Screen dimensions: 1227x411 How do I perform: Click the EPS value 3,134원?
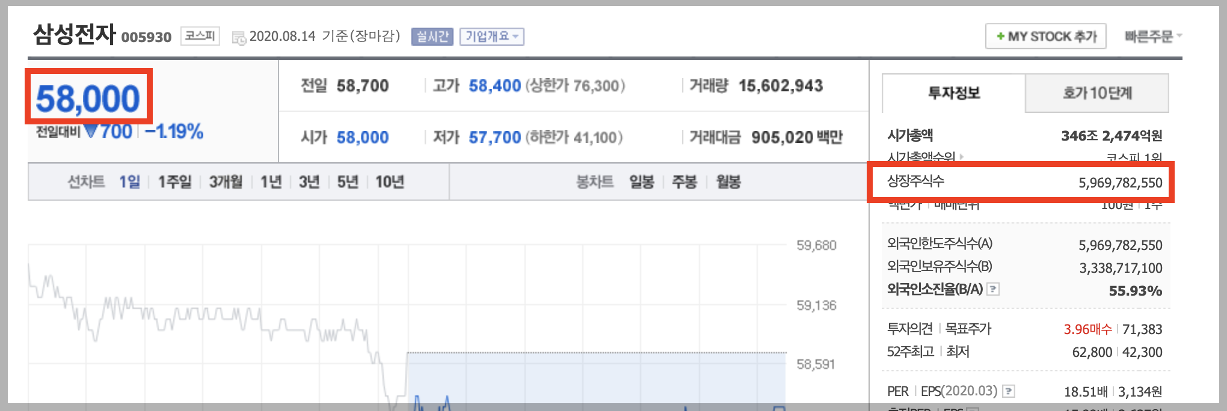(x=1140, y=392)
